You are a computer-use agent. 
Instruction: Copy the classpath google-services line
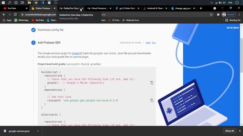(x=152, y=100)
